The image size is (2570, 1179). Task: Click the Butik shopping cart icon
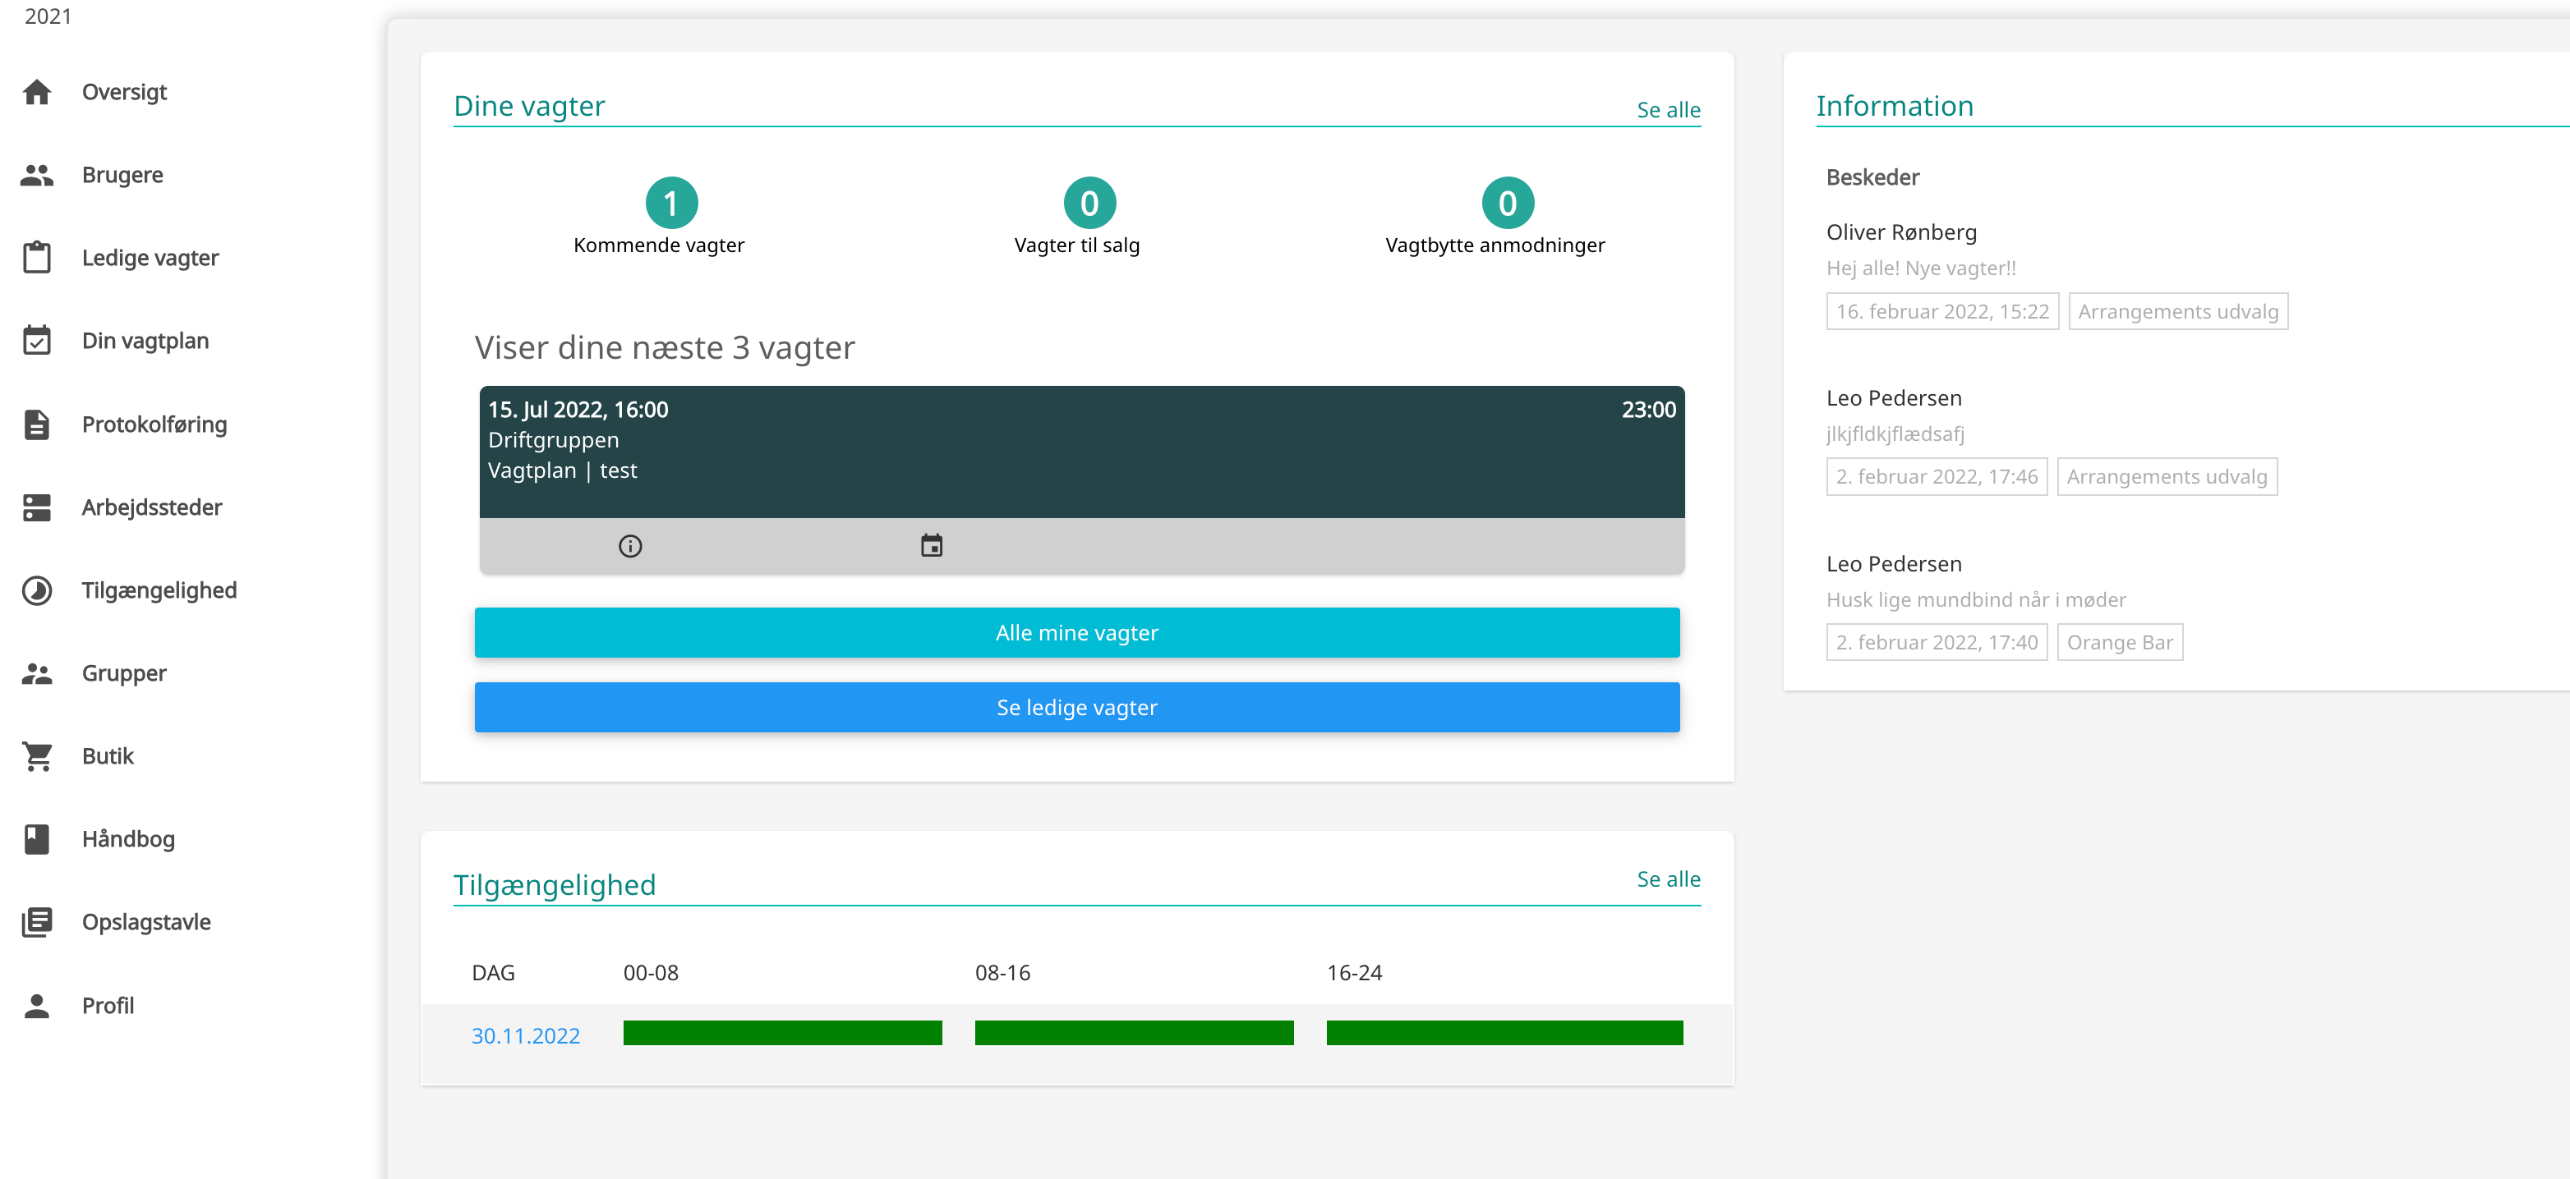point(37,756)
